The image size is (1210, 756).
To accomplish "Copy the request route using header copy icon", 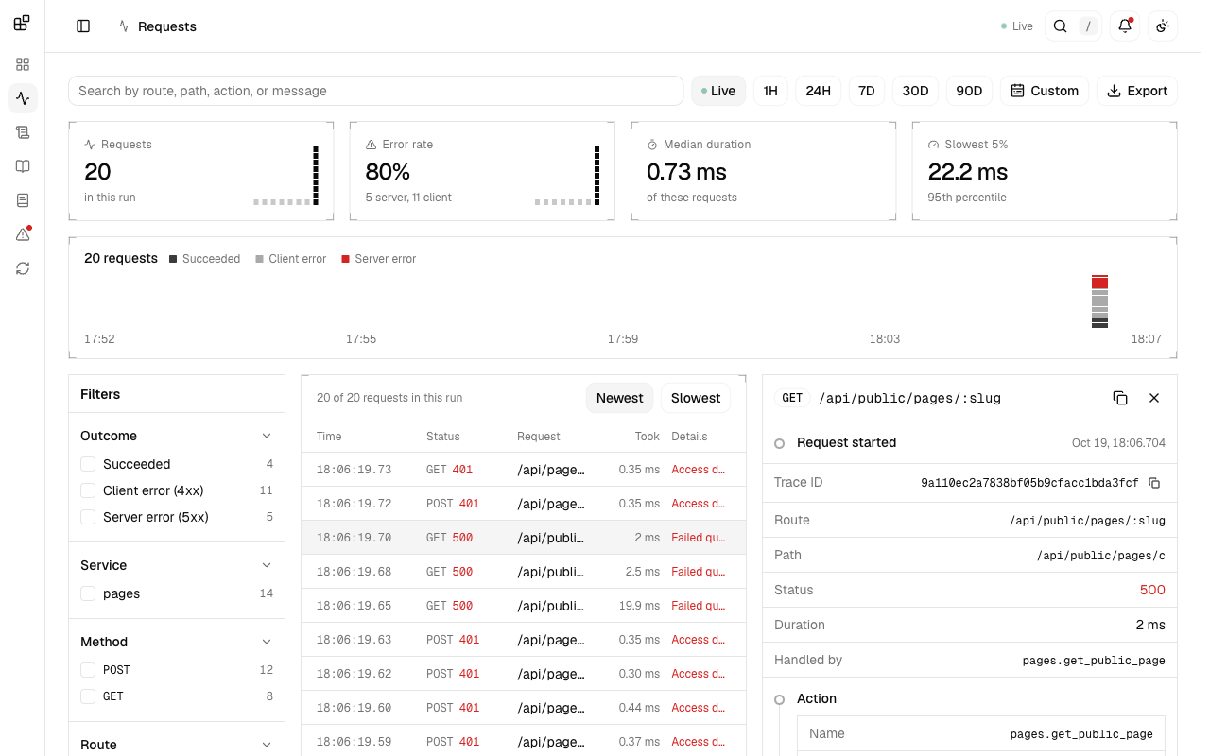I will click(1120, 398).
